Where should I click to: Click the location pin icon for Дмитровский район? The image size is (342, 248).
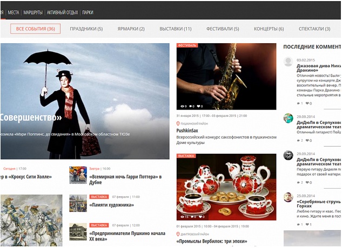[x=178, y=233]
